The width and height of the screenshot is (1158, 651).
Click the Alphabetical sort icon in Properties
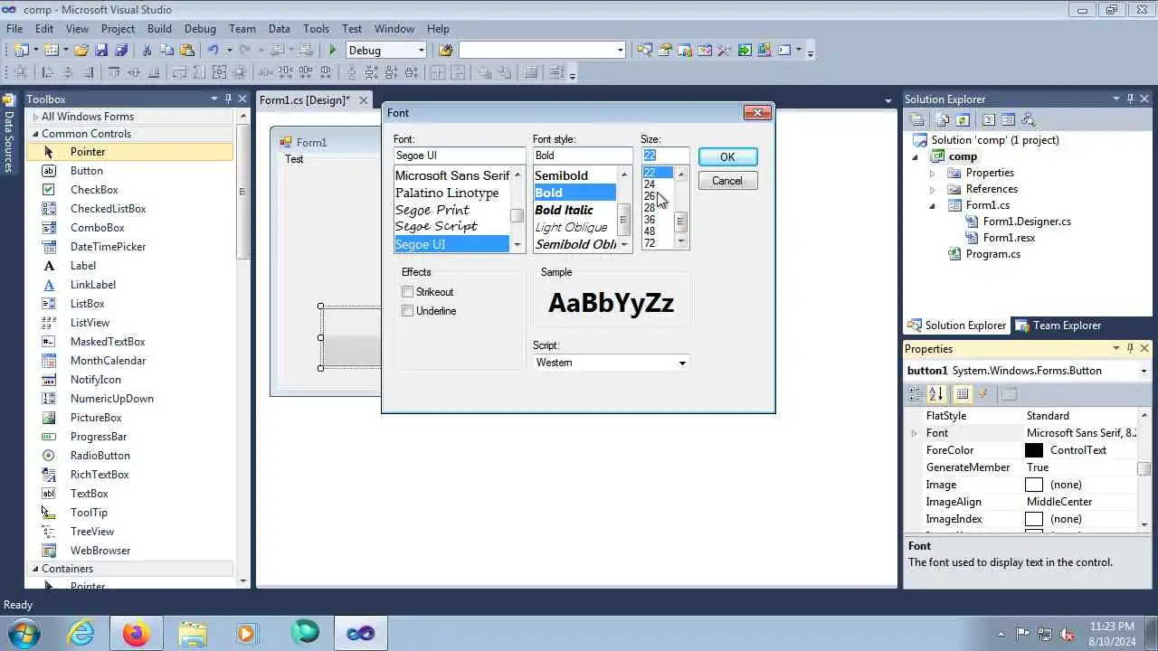pos(936,394)
